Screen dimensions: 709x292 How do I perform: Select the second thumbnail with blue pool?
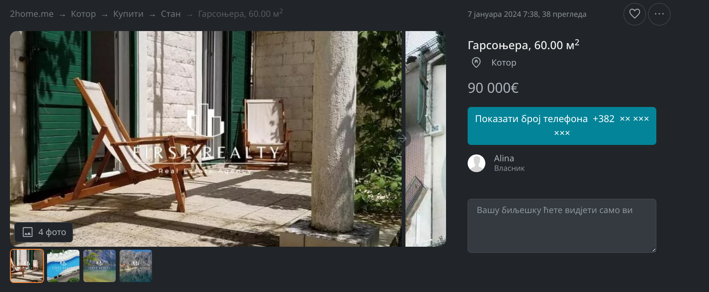pyautogui.click(x=63, y=266)
